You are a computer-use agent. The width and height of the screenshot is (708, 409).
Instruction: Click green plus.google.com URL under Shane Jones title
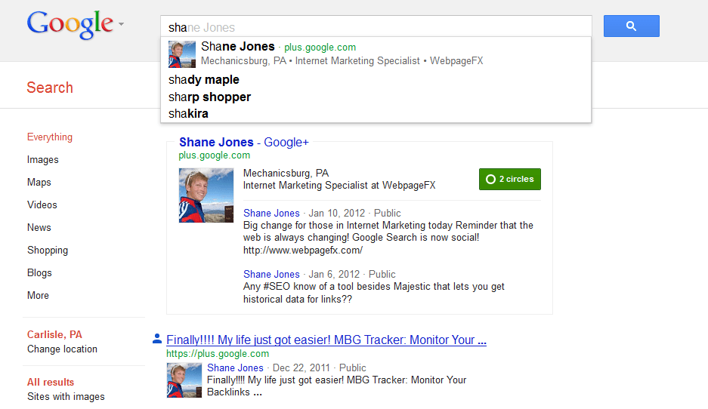[214, 155]
